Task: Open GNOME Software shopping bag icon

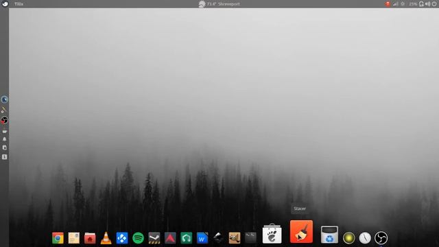Action: tap(272, 234)
